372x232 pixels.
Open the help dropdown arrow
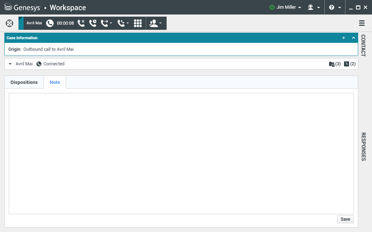340,8
